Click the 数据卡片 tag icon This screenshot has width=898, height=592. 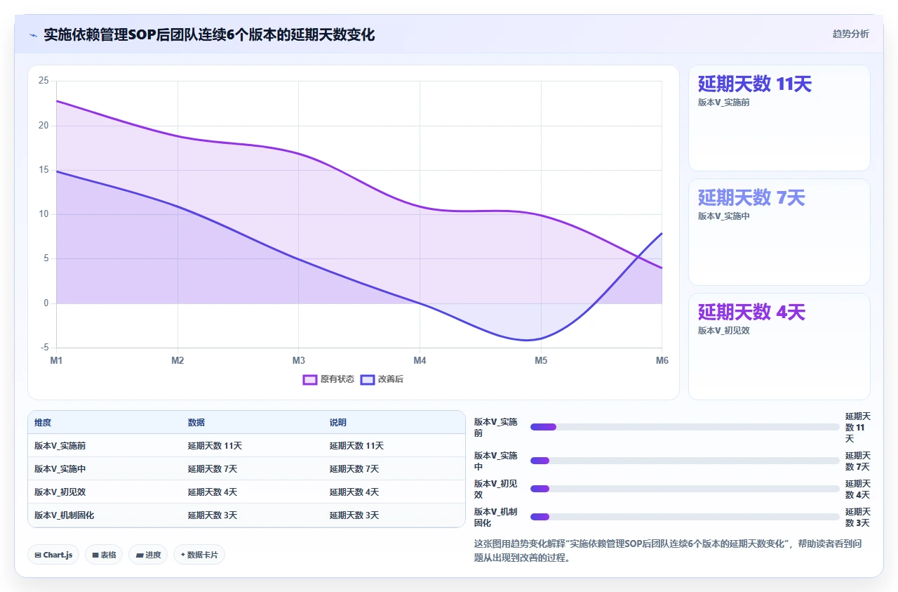(182, 555)
